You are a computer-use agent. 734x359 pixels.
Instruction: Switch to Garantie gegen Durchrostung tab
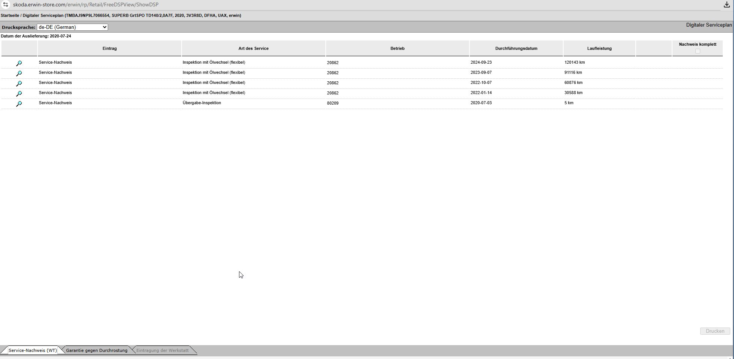point(96,350)
